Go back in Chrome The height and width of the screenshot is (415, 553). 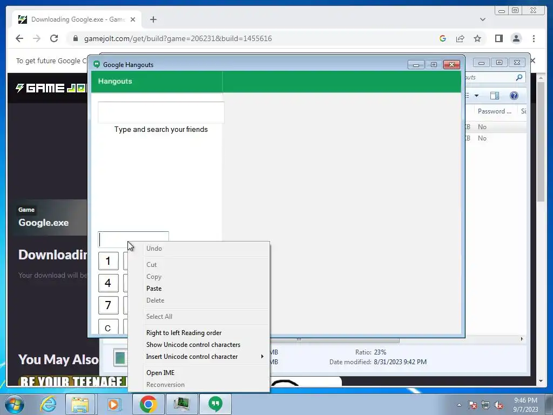point(19,38)
